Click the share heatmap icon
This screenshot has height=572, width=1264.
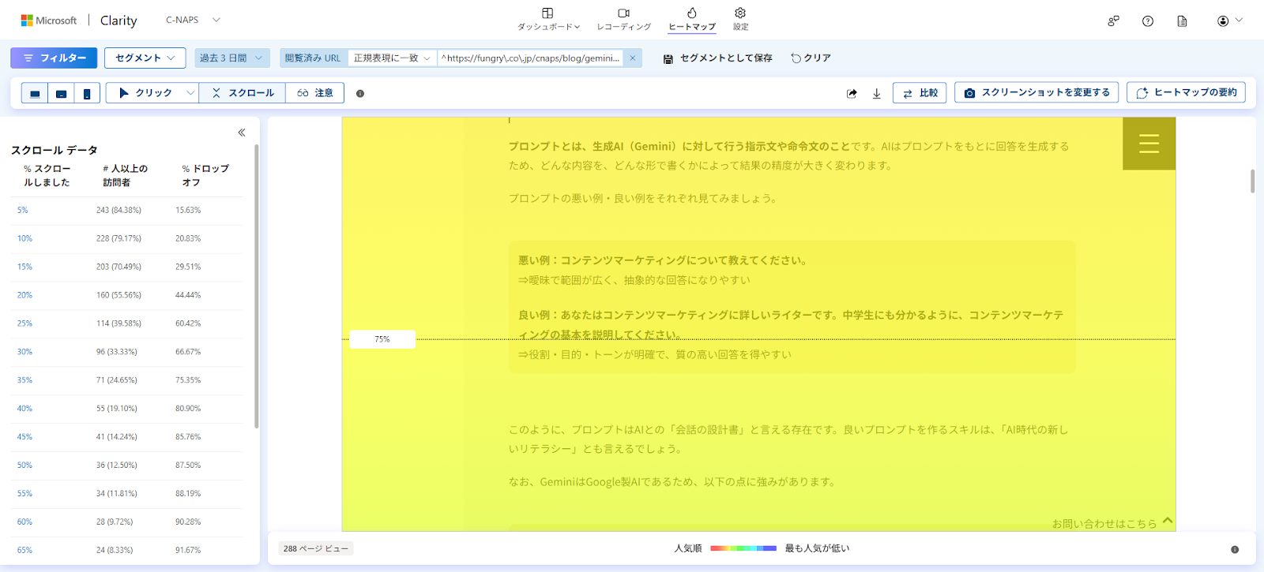[852, 93]
